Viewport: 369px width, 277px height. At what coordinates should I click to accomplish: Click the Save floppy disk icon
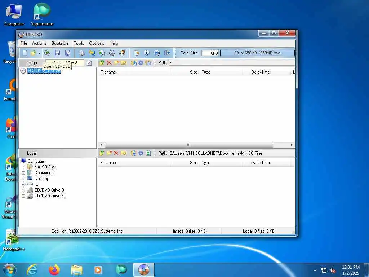click(x=57, y=53)
